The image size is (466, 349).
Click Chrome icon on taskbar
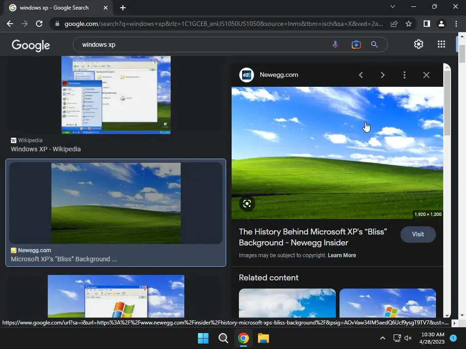243,338
